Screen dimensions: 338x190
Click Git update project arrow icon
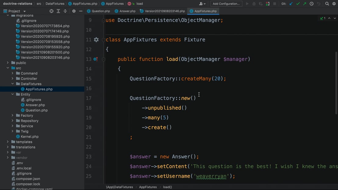(291, 4)
